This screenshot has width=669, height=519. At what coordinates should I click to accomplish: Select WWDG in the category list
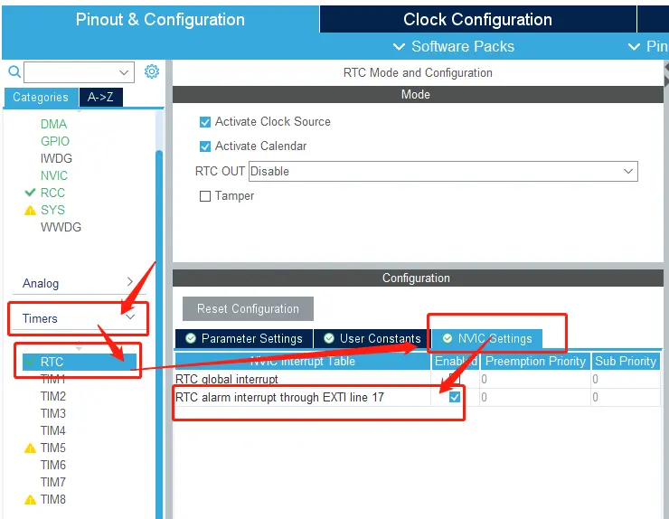click(61, 227)
